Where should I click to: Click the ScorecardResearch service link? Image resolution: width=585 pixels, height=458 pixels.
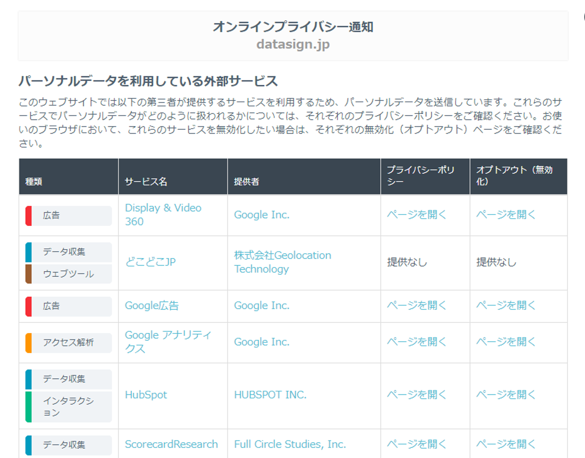(171, 444)
